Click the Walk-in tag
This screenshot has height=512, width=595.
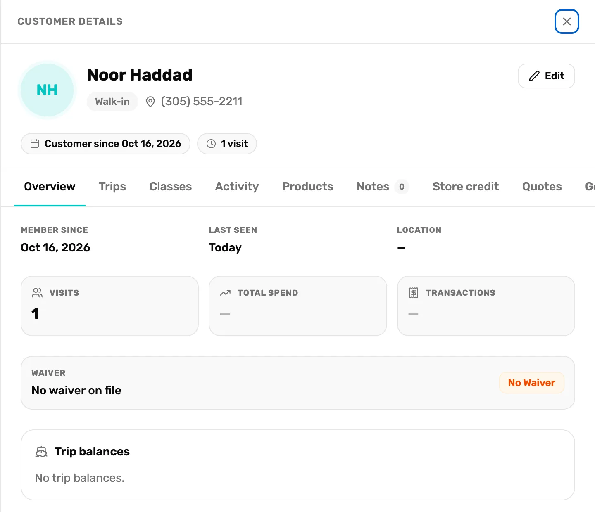point(112,102)
